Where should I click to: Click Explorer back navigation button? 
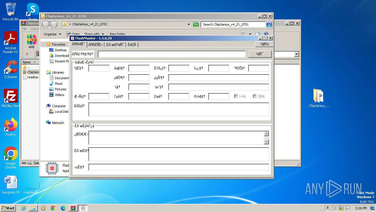[45, 24]
